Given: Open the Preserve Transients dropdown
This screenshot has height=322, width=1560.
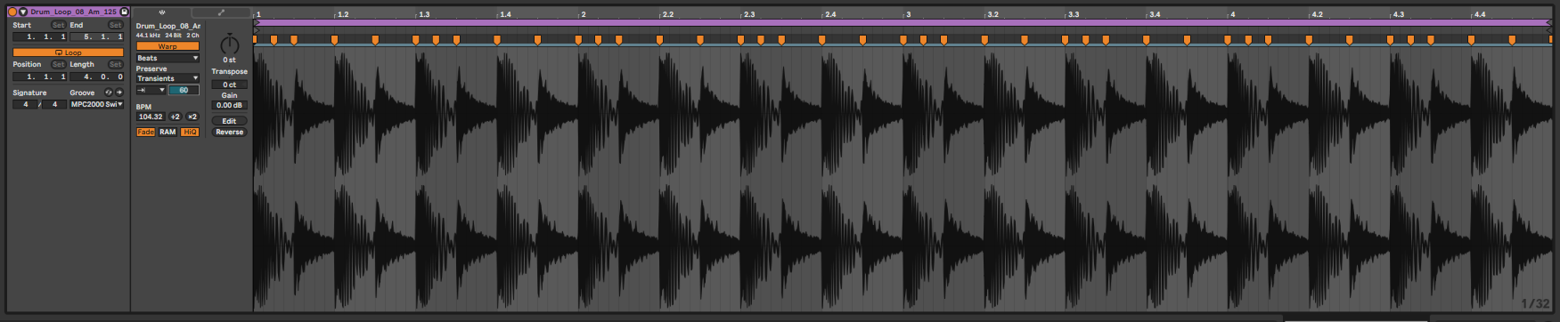Looking at the screenshot, I should point(167,78).
